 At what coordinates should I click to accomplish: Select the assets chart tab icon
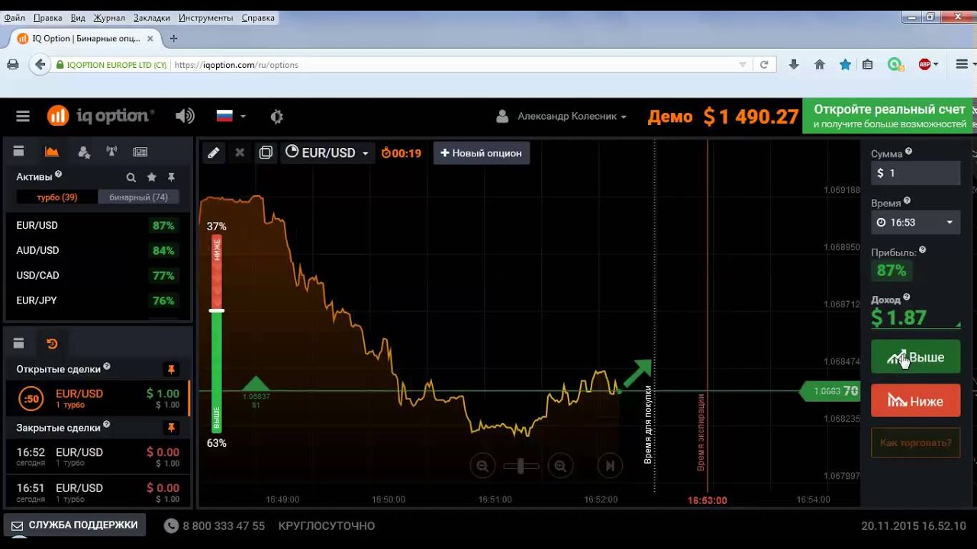click(51, 152)
